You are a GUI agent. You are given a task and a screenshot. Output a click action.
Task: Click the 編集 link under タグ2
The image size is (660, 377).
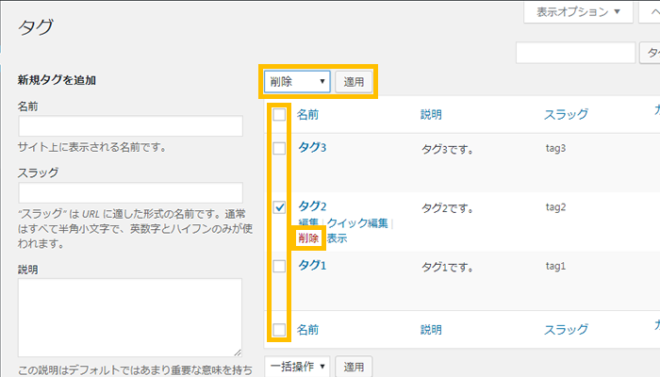(308, 223)
